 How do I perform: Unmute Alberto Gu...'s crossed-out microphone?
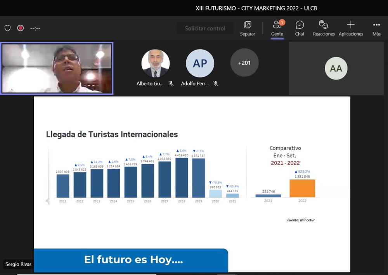(x=171, y=83)
